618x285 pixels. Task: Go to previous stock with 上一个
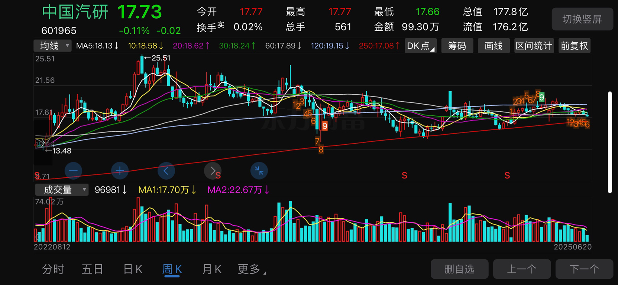tap(522, 269)
